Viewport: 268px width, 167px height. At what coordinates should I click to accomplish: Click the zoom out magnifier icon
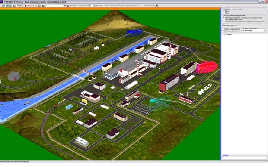[x=21, y=6]
